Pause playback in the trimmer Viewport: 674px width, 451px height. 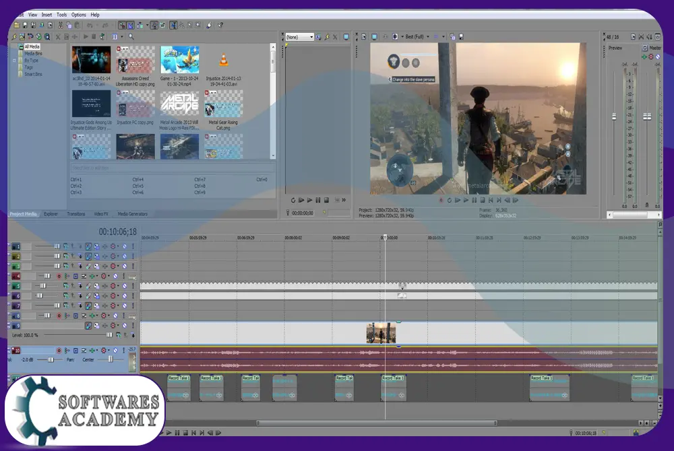tap(318, 200)
